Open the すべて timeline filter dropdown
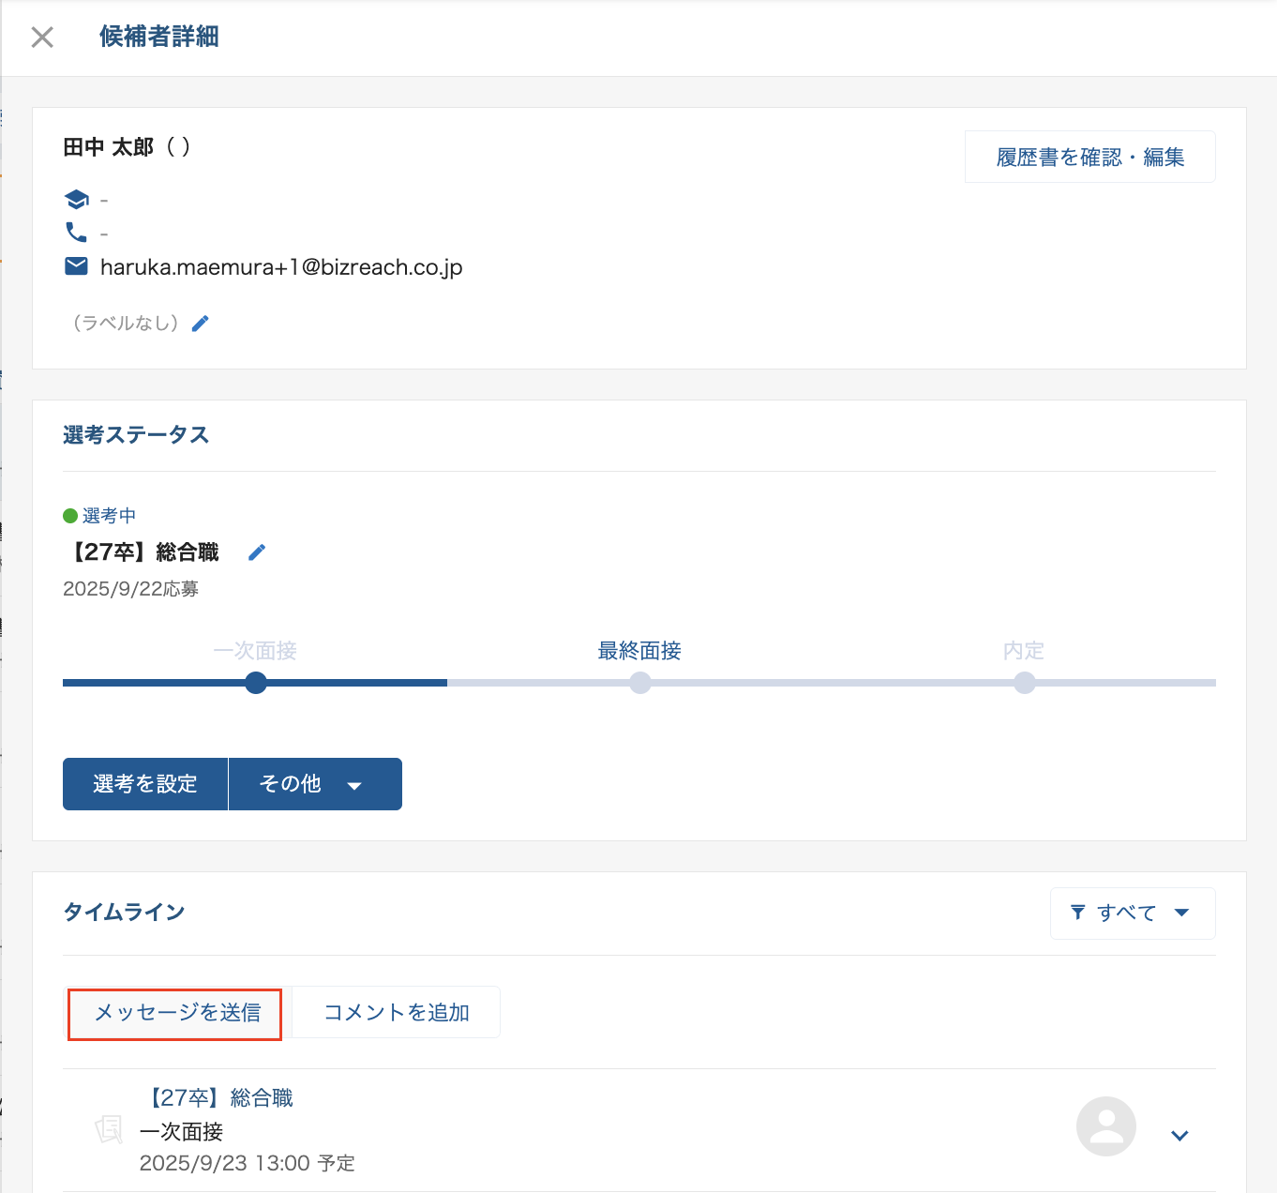 click(x=1133, y=913)
